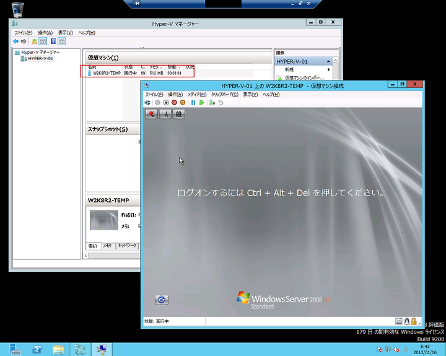Open 表示 menu in Hyper-V Manager
The height and width of the screenshot is (356, 446).
click(66, 33)
